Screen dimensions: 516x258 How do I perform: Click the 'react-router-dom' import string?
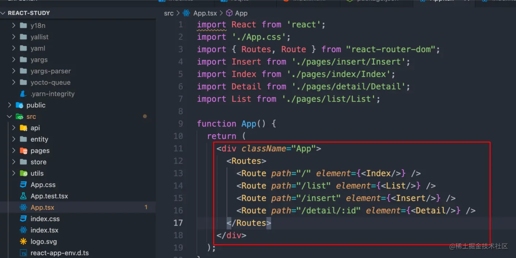(391, 49)
